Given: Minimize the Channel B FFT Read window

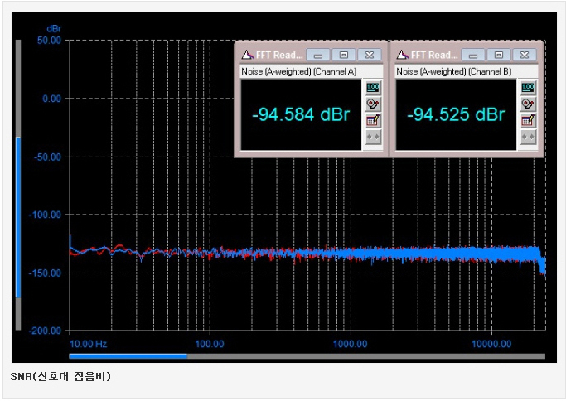Looking at the screenshot, I should (x=473, y=55).
